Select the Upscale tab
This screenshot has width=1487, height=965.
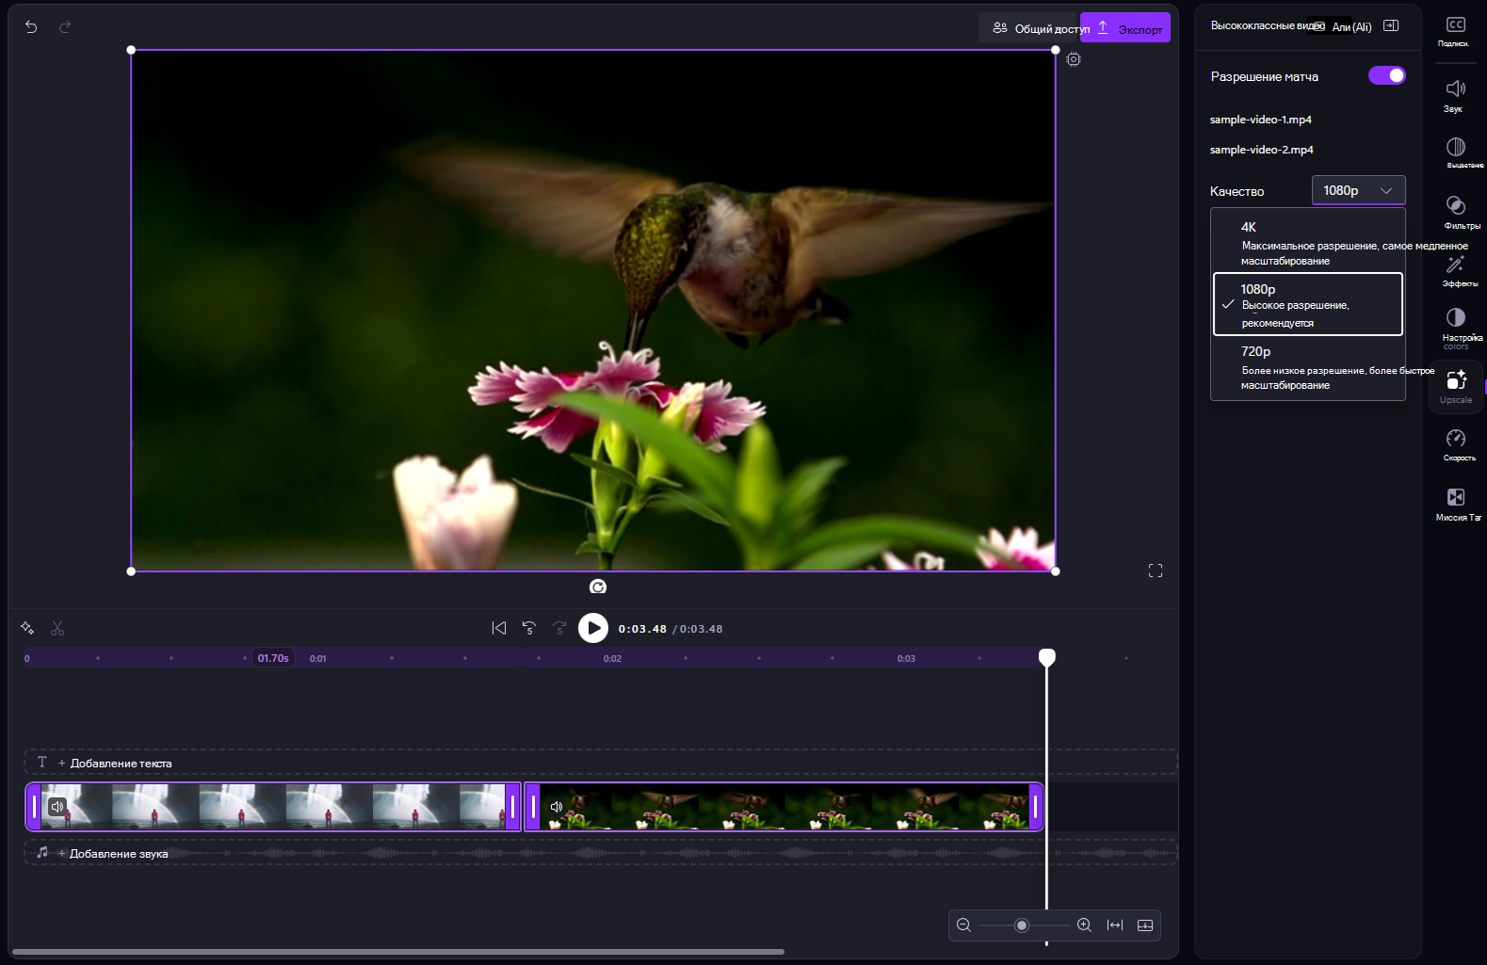pyautogui.click(x=1456, y=386)
